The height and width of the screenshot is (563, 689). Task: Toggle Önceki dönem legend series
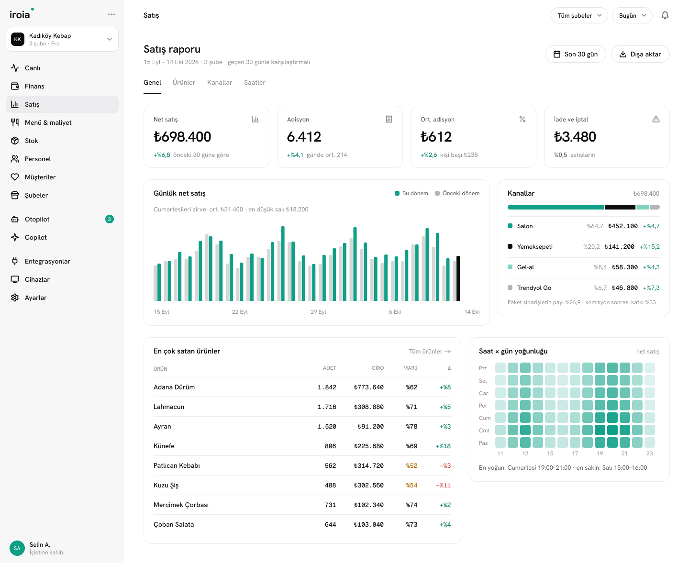457,193
